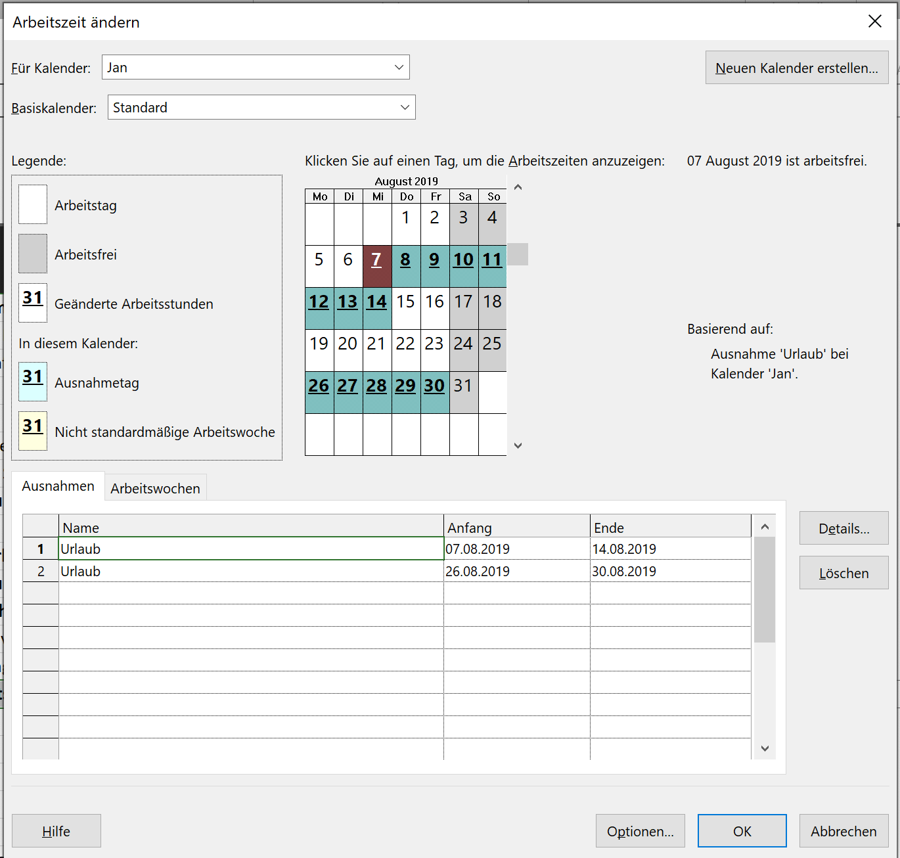Click exceptions list scroll up arrow

pyautogui.click(x=765, y=527)
